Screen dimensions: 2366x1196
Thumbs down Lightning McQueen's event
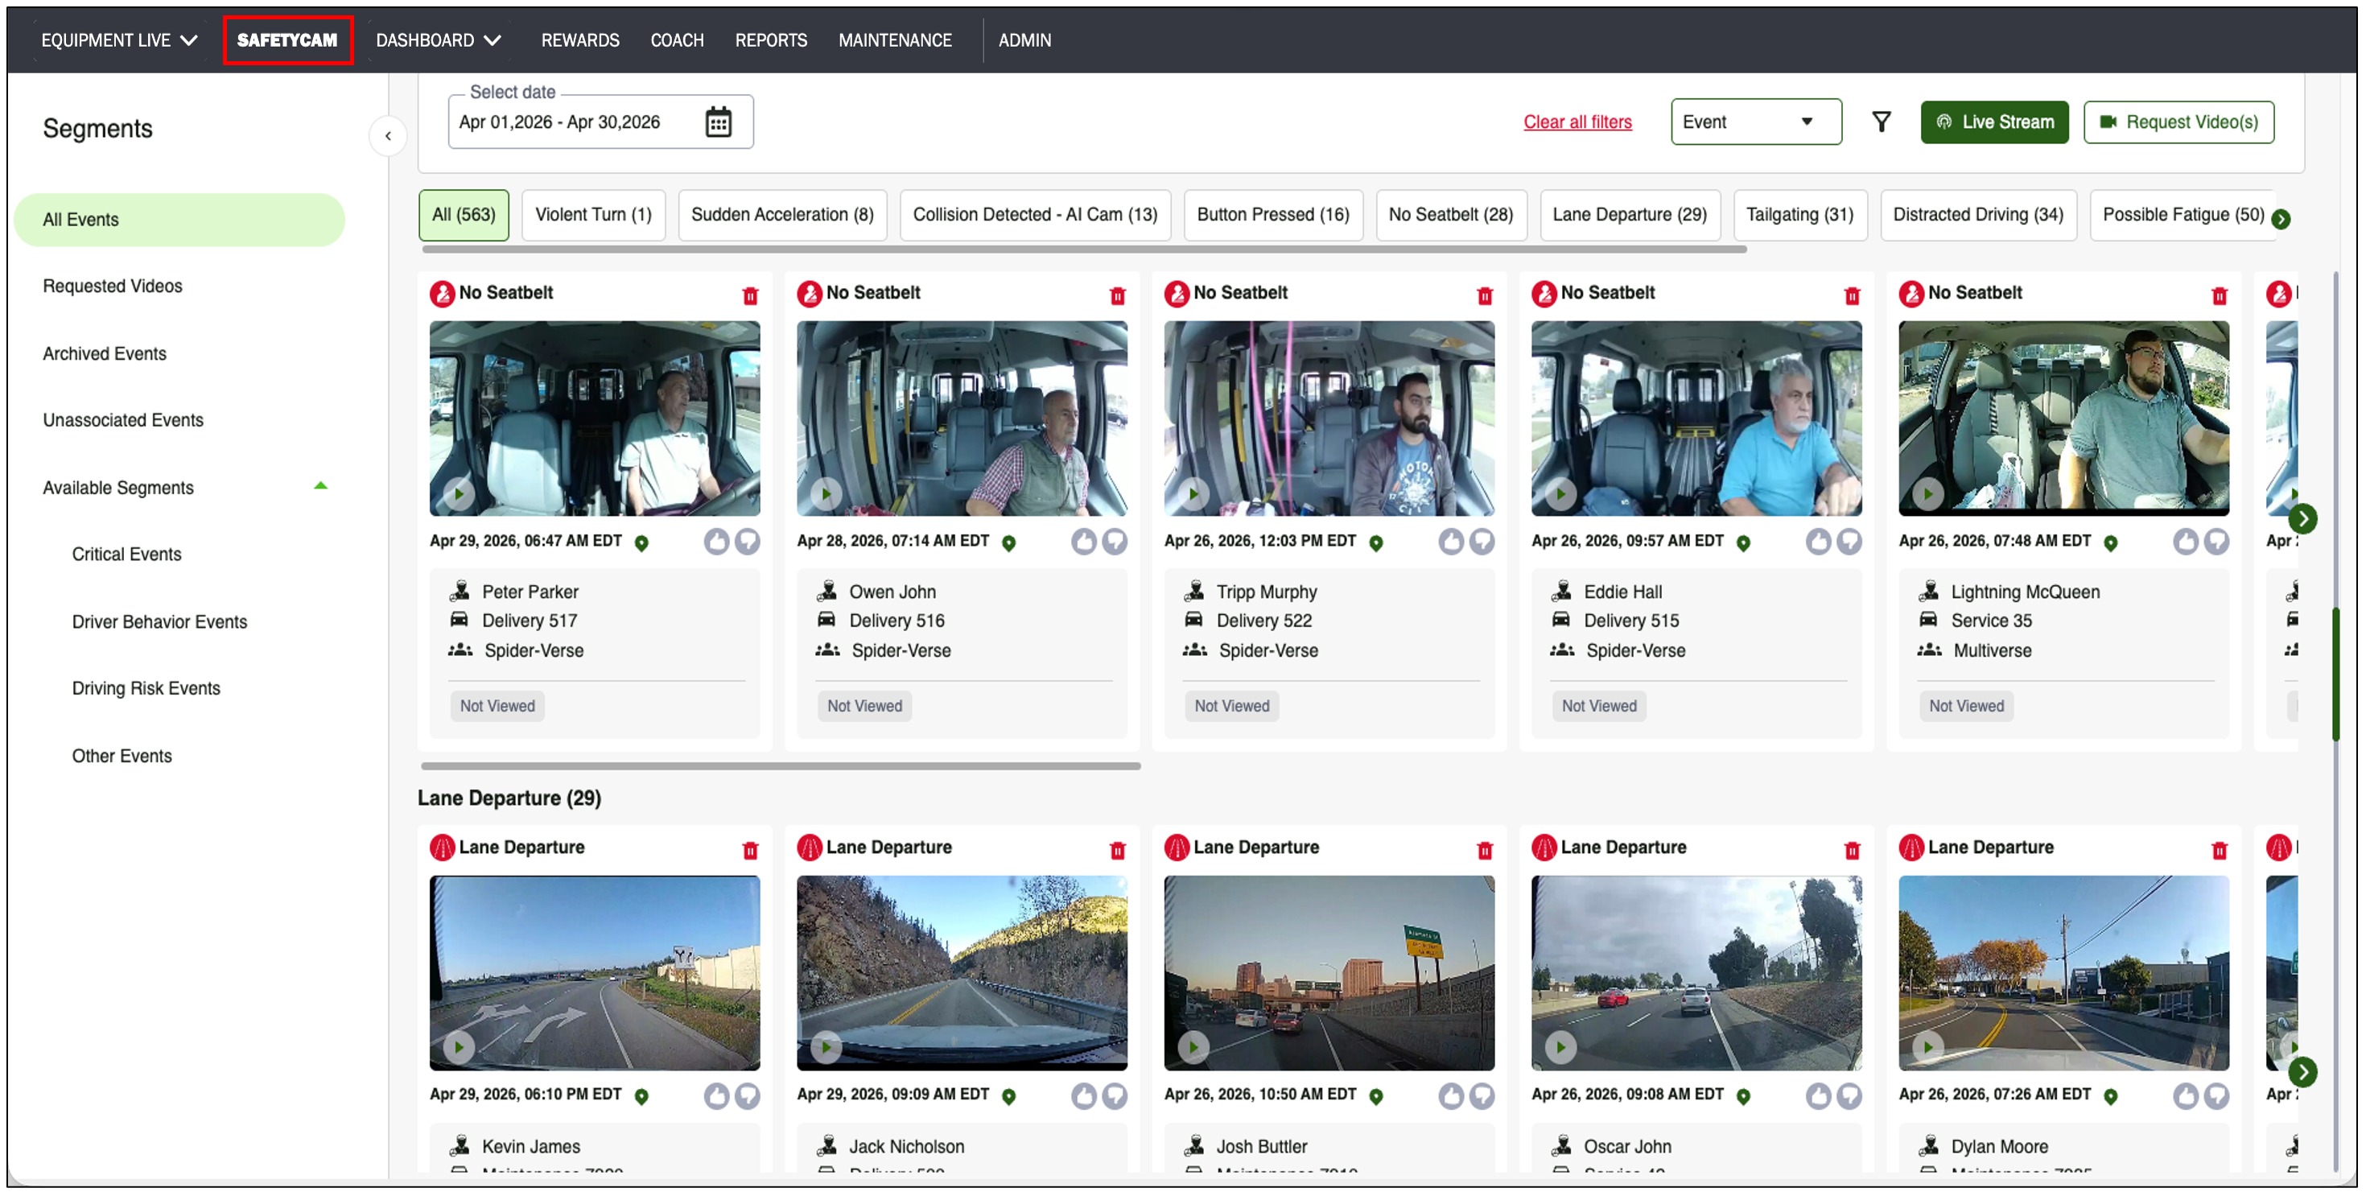tap(2217, 542)
